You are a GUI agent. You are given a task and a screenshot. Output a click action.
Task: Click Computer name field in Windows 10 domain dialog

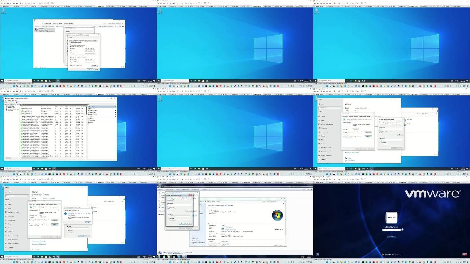click(x=391, y=129)
